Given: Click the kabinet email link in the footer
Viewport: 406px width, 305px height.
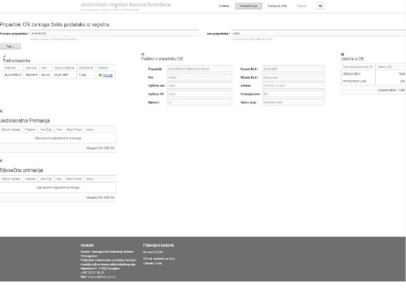Looking at the screenshot, I should [102, 277].
